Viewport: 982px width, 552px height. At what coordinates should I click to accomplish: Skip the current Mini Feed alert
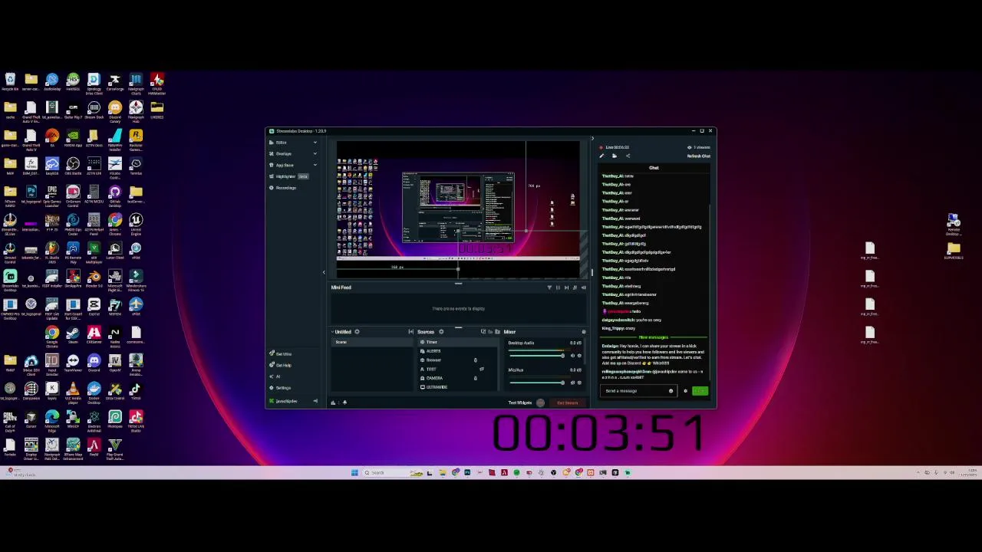click(566, 287)
